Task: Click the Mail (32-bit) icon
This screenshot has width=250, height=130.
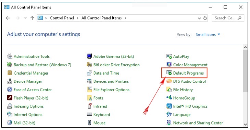Action: point(10,123)
